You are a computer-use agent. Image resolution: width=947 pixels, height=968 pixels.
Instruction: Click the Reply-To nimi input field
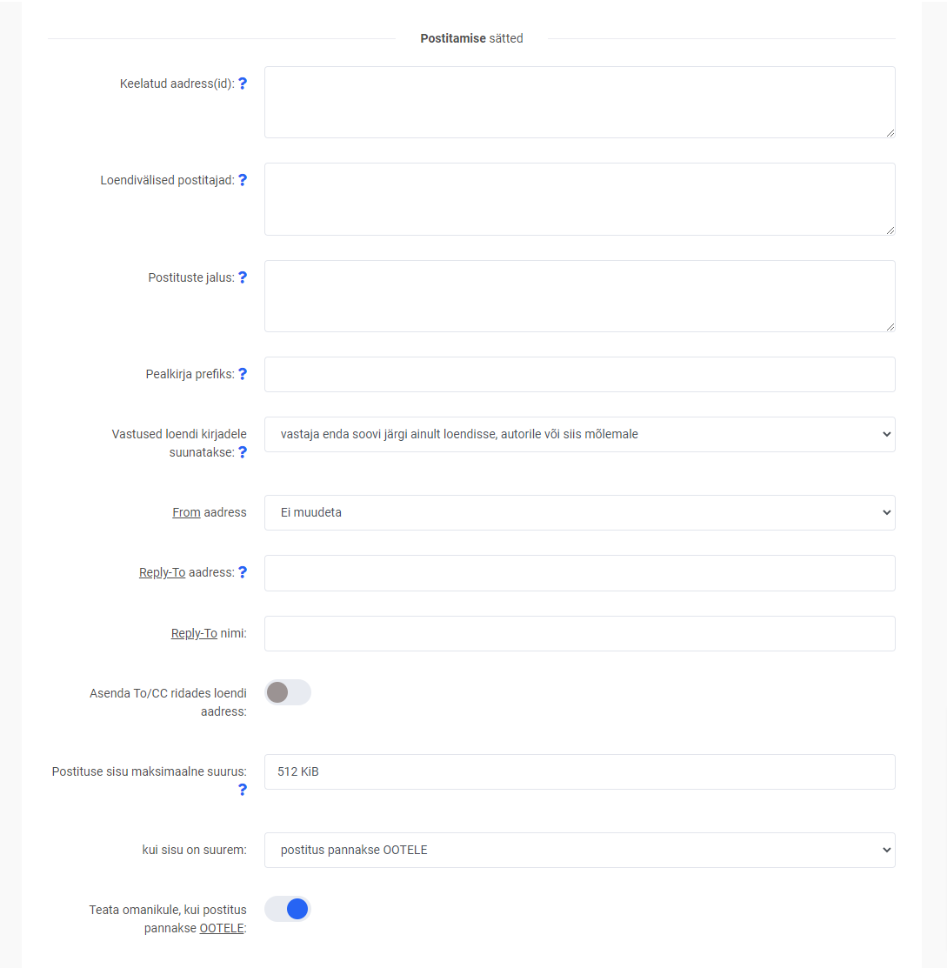click(x=579, y=633)
